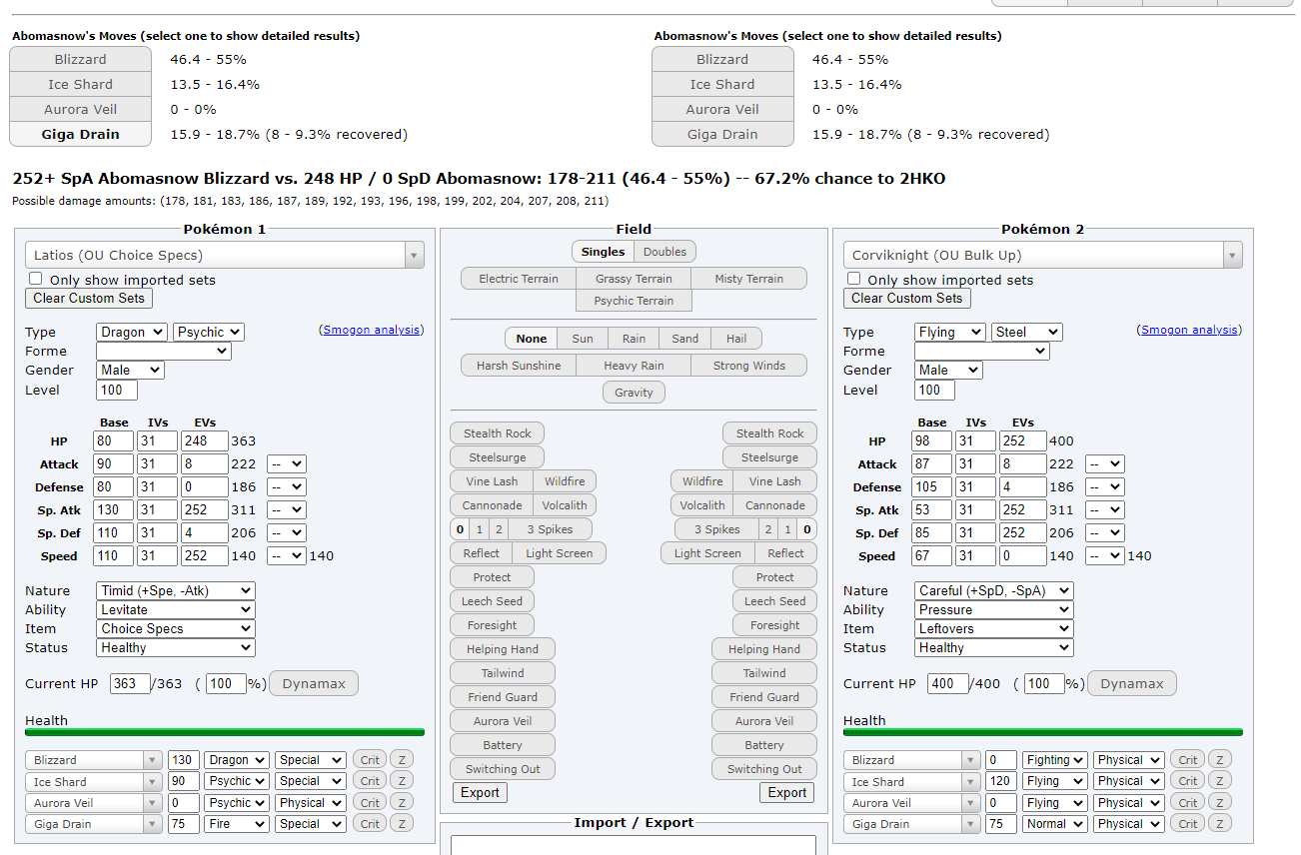This screenshot has height=855, width=1301.
Task: Open Pokémon 2 Nature dropdown showing Careful
Action: point(994,590)
